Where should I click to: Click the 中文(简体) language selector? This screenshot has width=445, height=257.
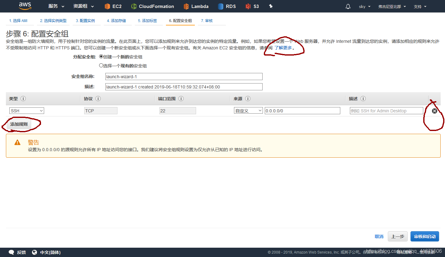(50, 252)
